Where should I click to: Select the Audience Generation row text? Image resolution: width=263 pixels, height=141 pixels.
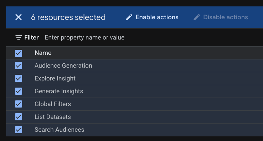click(63, 66)
